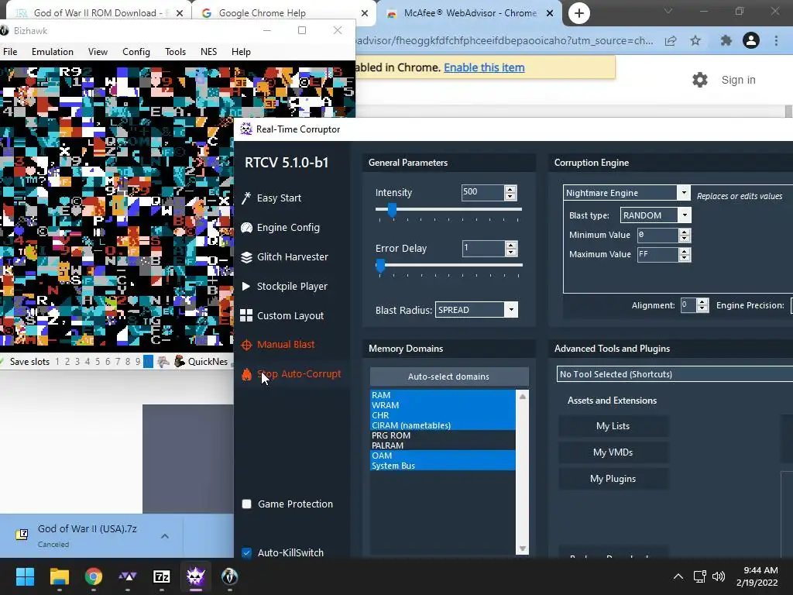This screenshot has height=595, width=793.
Task: Click Enable this item link
Action: (x=484, y=68)
